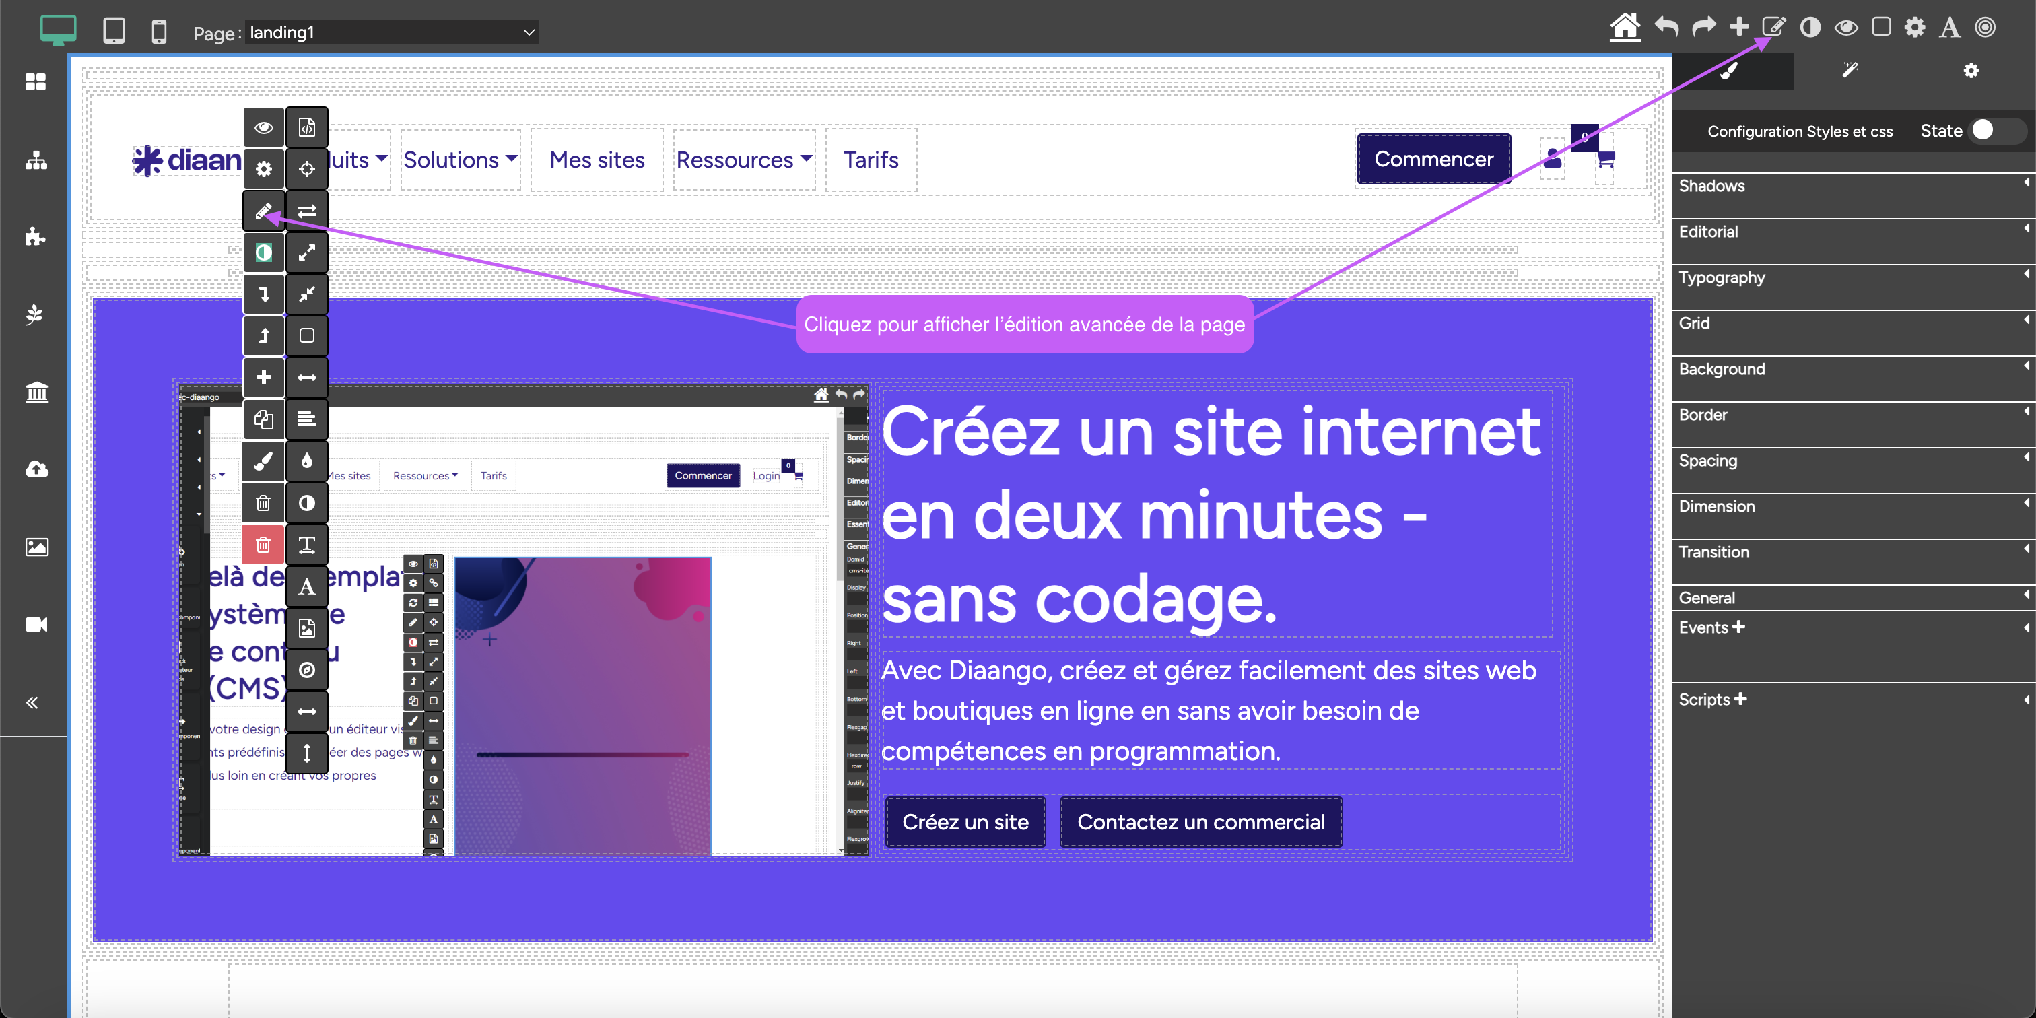The width and height of the screenshot is (2036, 1018).
Task: Toggle the contrast half-circle icon in the top toolbar
Action: pyautogui.click(x=1810, y=28)
